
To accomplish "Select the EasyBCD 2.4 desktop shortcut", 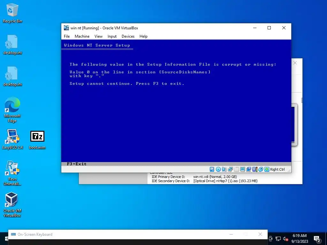I will [x=12, y=139].
